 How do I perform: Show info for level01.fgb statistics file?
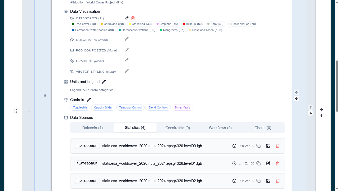[x=234, y=163]
